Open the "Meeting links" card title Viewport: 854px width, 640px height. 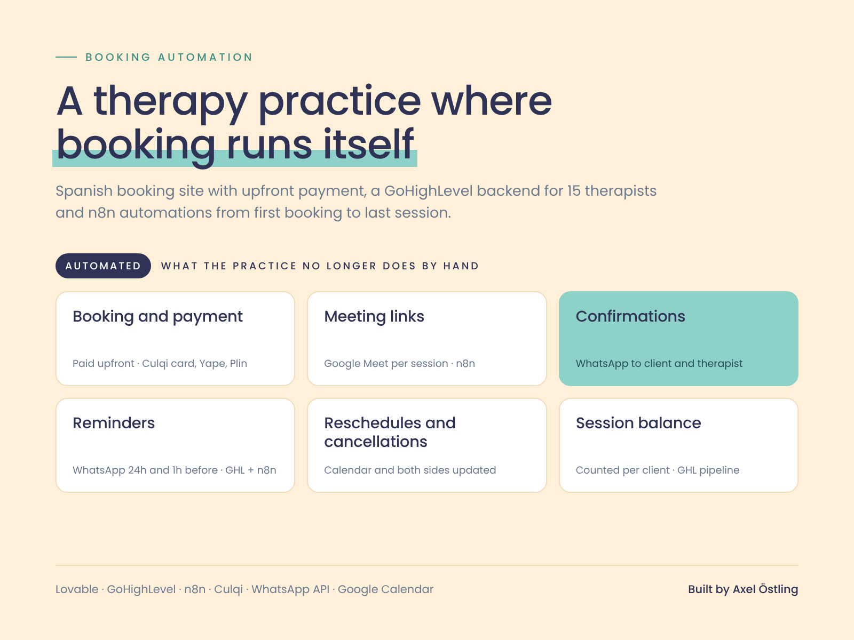pos(374,316)
